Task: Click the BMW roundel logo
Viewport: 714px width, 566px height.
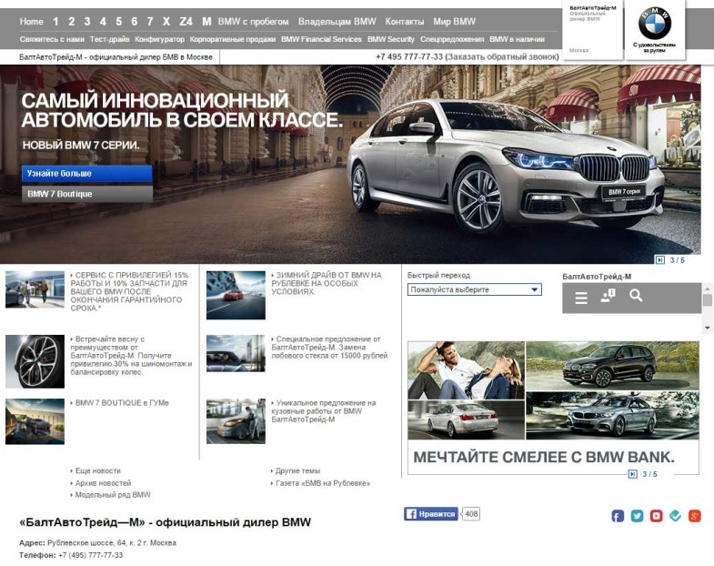Action: (x=654, y=24)
